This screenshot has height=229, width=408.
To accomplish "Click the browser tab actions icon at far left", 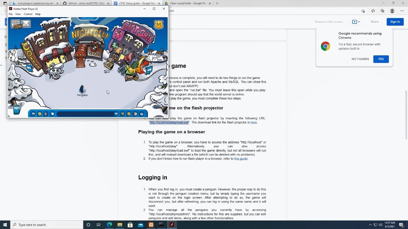I will [5, 3].
